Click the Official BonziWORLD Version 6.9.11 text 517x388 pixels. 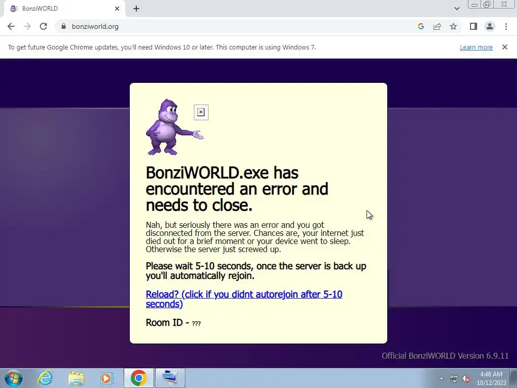(445, 356)
